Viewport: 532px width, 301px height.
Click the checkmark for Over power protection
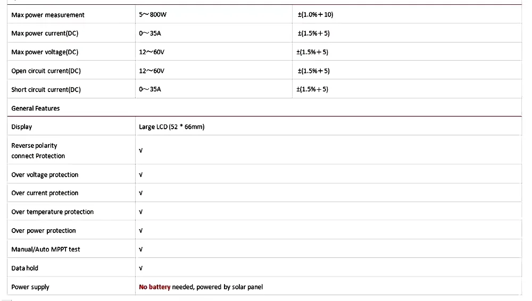pyautogui.click(x=141, y=231)
